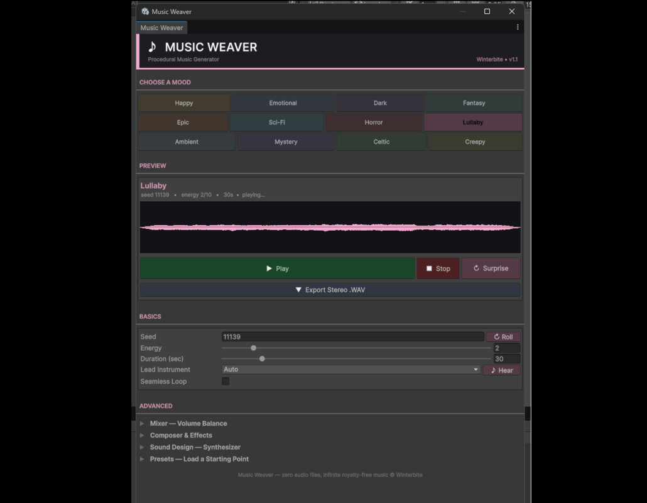
Task: Adjust the Energy slider handle
Action: [253, 348]
